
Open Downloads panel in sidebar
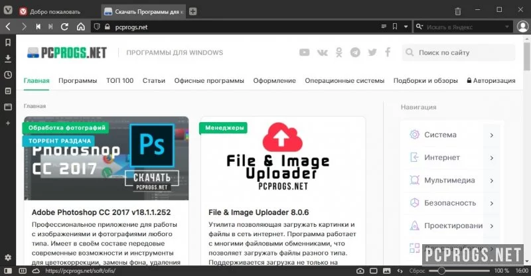point(8,58)
